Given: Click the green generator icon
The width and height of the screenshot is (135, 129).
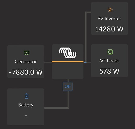Looking at the screenshot, I should click(27, 53).
